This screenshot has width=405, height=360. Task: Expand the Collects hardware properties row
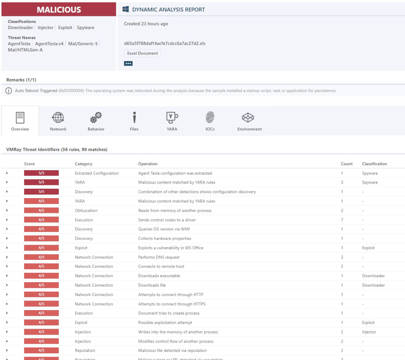(x=7, y=238)
